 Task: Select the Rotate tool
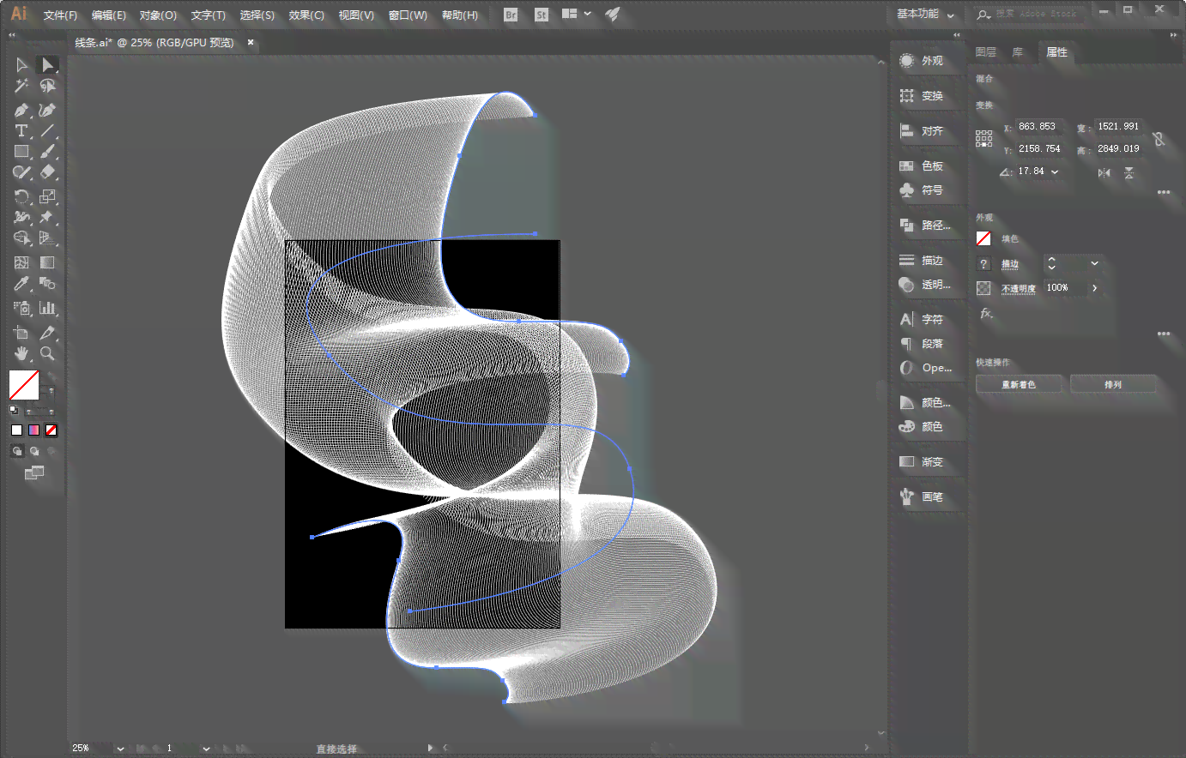pyautogui.click(x=21, y=196)
